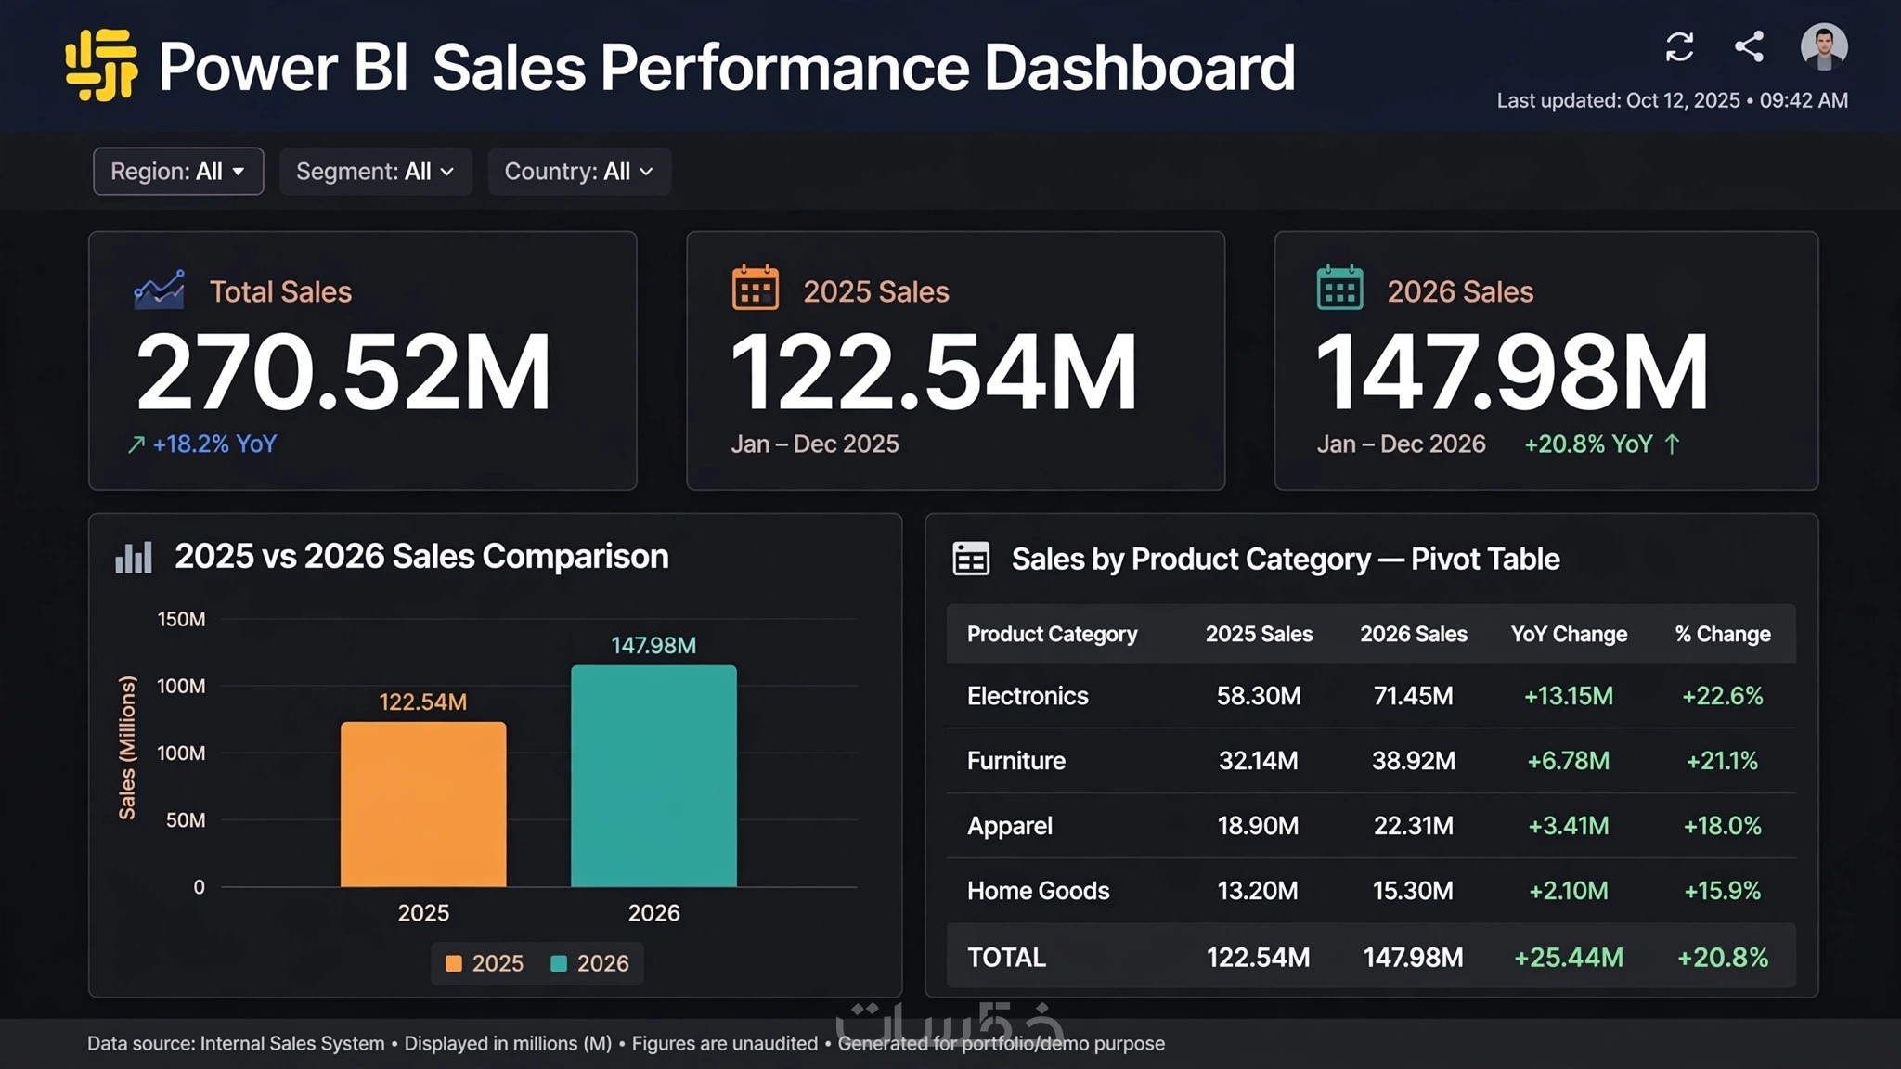Click the +13.15M YoY change value
The width and height of the screenshot is (1901, 1069).
click(1569, 696)
